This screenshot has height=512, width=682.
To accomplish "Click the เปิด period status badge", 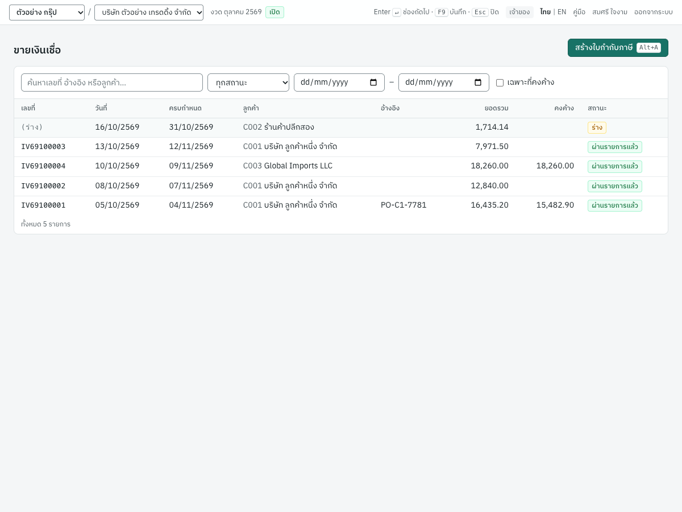I will pyautogui.click(x=275, y=12).
